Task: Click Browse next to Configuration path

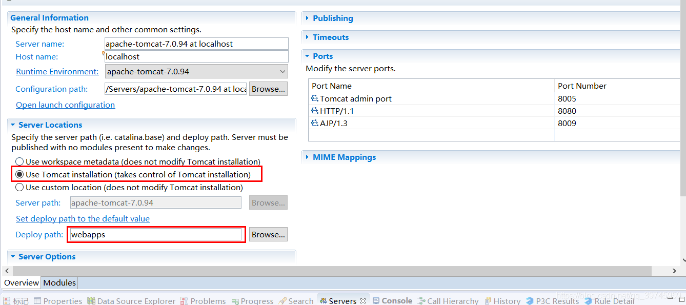Action: [x=268, y=89]
